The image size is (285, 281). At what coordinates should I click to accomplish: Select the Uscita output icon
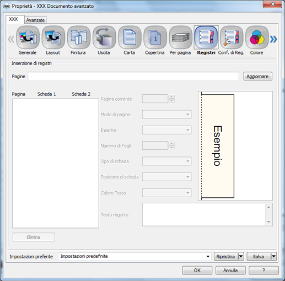(104, 37)
